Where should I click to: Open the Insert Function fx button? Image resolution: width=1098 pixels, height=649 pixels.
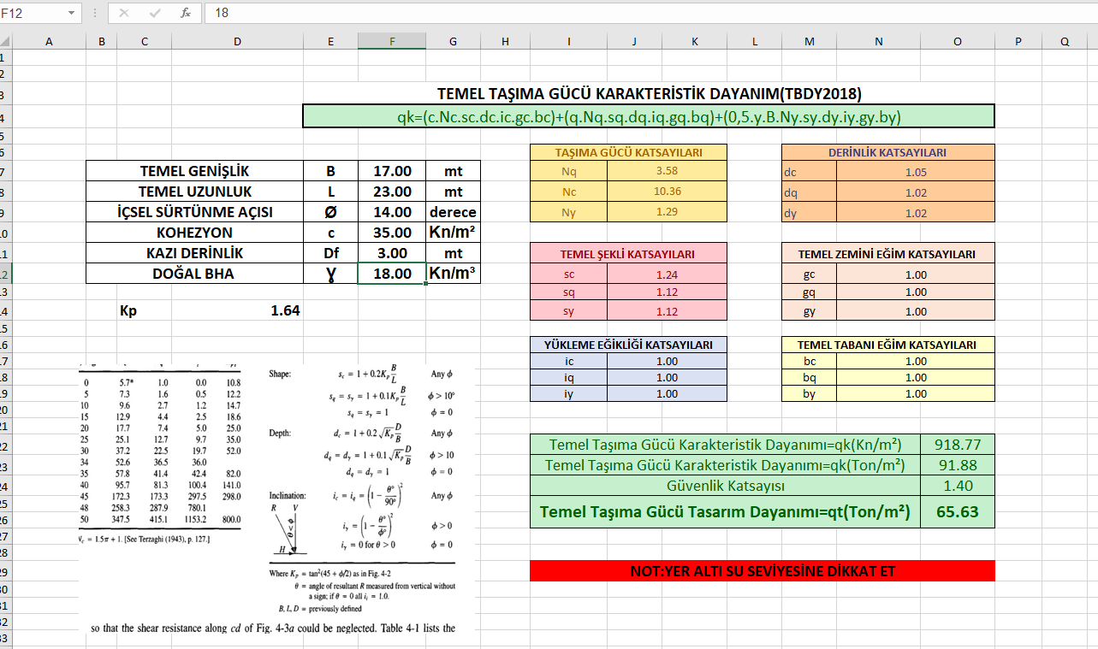coord(186,13)
